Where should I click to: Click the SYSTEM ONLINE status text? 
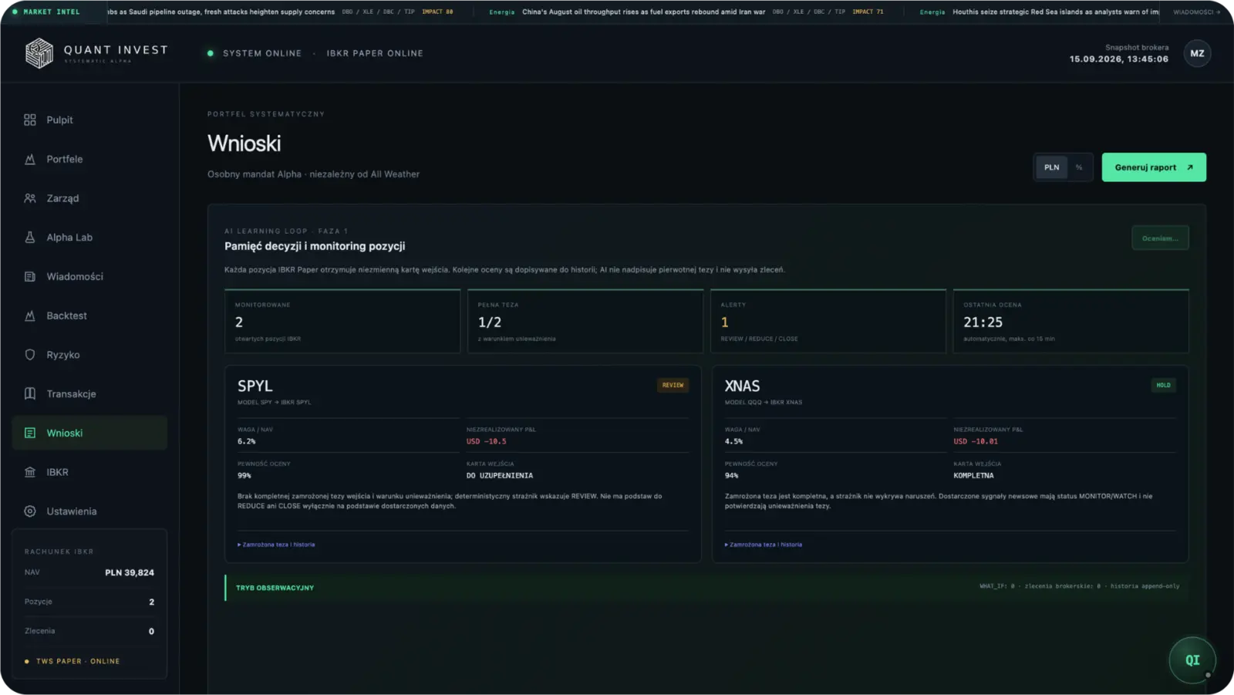[x=262, y=53]
